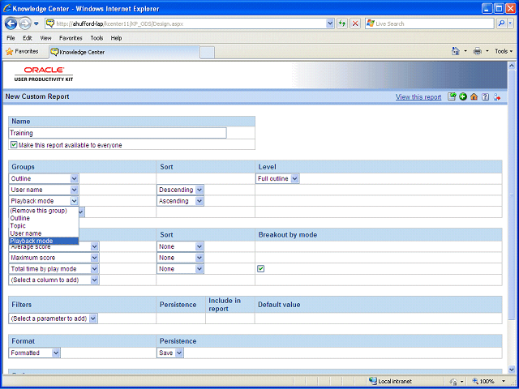
Task: Open the print options dropdown arrow
Action: click(x=487, y=51)
